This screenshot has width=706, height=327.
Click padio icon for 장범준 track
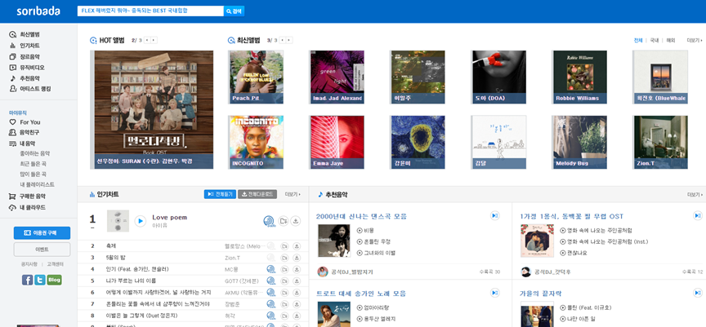[x=270, y=304]
